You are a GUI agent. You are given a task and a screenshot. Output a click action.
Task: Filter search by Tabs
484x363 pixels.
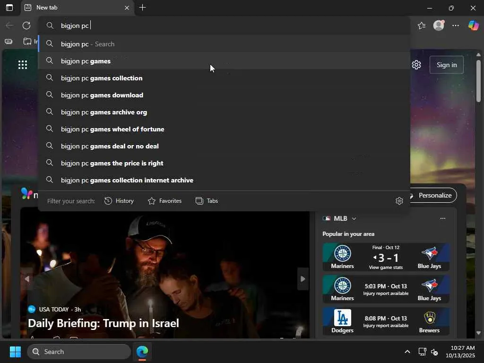(207, 201)
